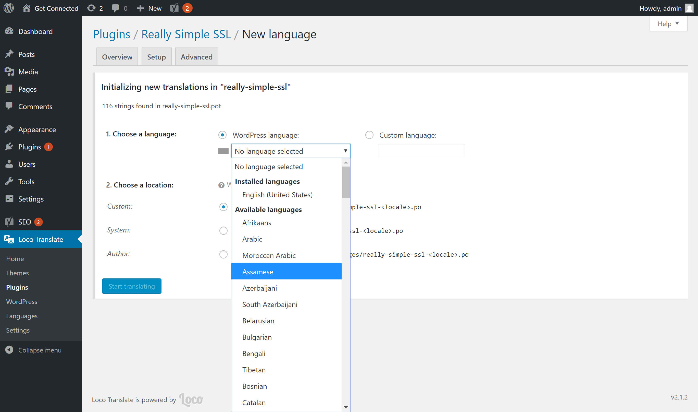Viewport: 698px width, 412px height.
Task: Click the Loco logo in footer
Action: (x=191, y=400)
